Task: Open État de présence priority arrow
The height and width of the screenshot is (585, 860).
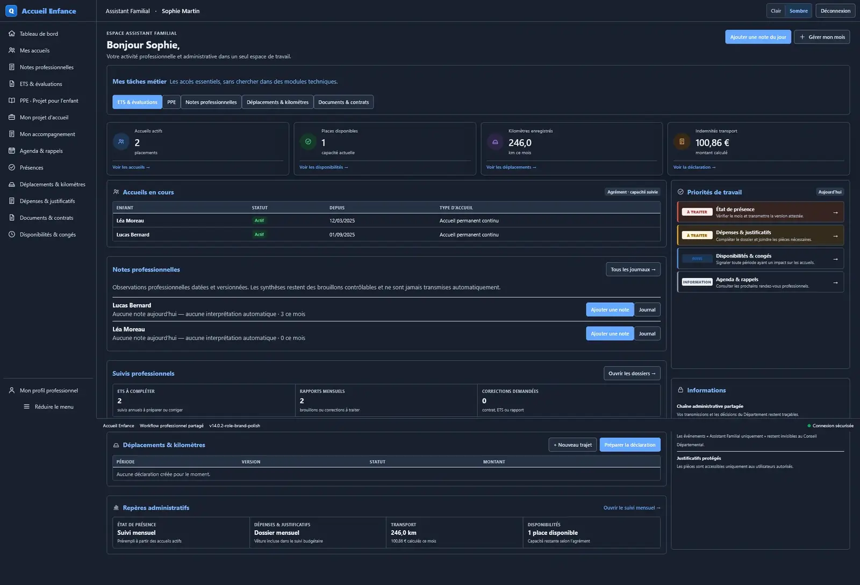Action: click(835, 212)
